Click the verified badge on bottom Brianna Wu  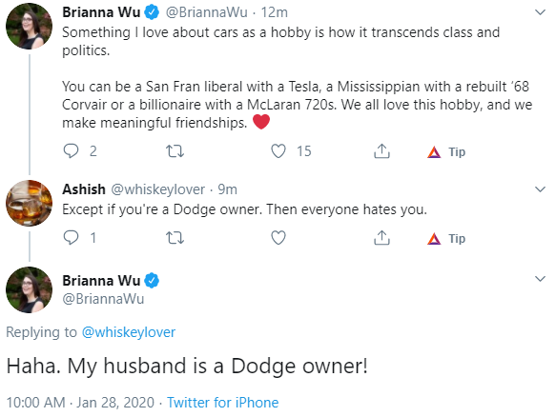[153, 280]
